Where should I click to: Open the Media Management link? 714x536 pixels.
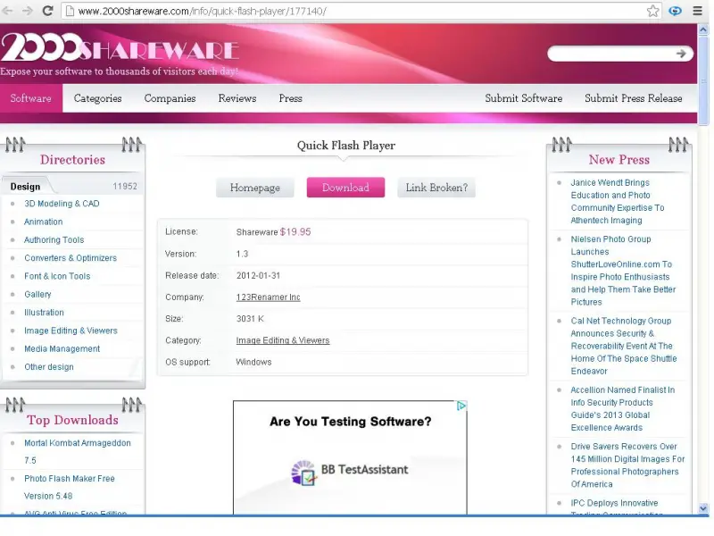pos(62,349)
